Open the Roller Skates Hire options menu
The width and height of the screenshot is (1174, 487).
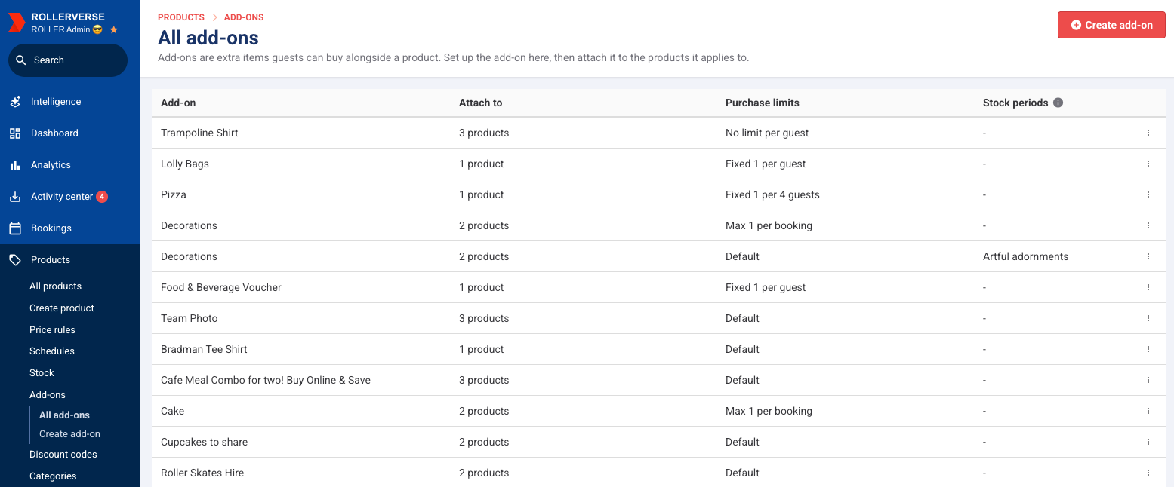[x=1148, y=473]
